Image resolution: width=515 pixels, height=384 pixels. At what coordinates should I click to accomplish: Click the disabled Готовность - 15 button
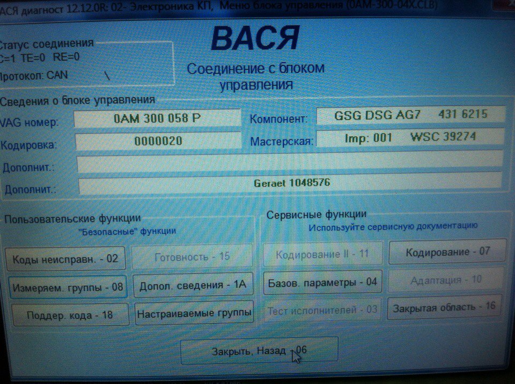[192, 256]
